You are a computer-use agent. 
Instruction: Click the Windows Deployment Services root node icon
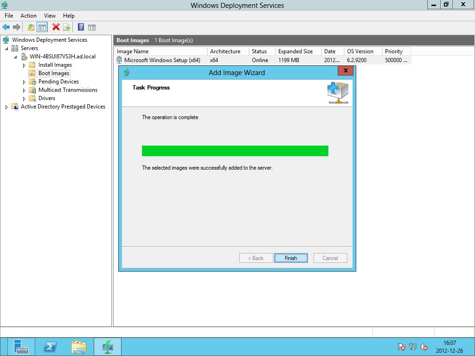tap(6, 40)
